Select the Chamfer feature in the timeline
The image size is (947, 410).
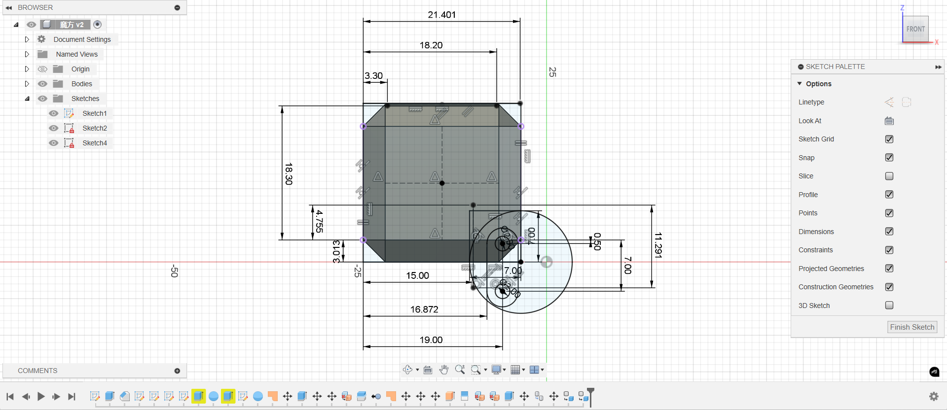[125, 396]
